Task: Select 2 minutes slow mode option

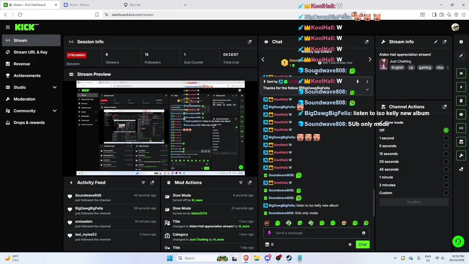Action: click(446, 185)
